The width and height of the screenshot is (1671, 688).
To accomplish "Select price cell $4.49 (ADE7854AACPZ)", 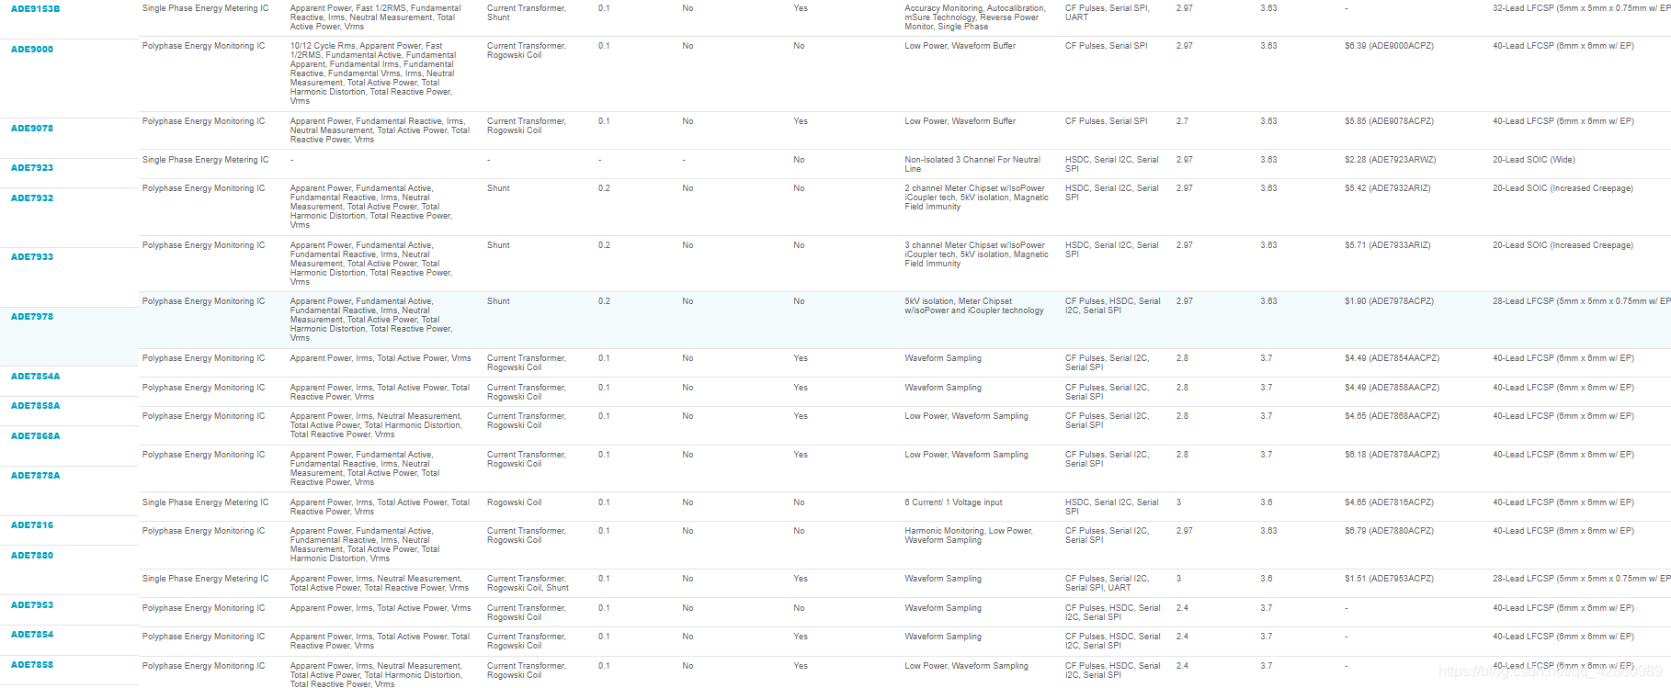I will pyautogui.click(x=1392, y=358).
